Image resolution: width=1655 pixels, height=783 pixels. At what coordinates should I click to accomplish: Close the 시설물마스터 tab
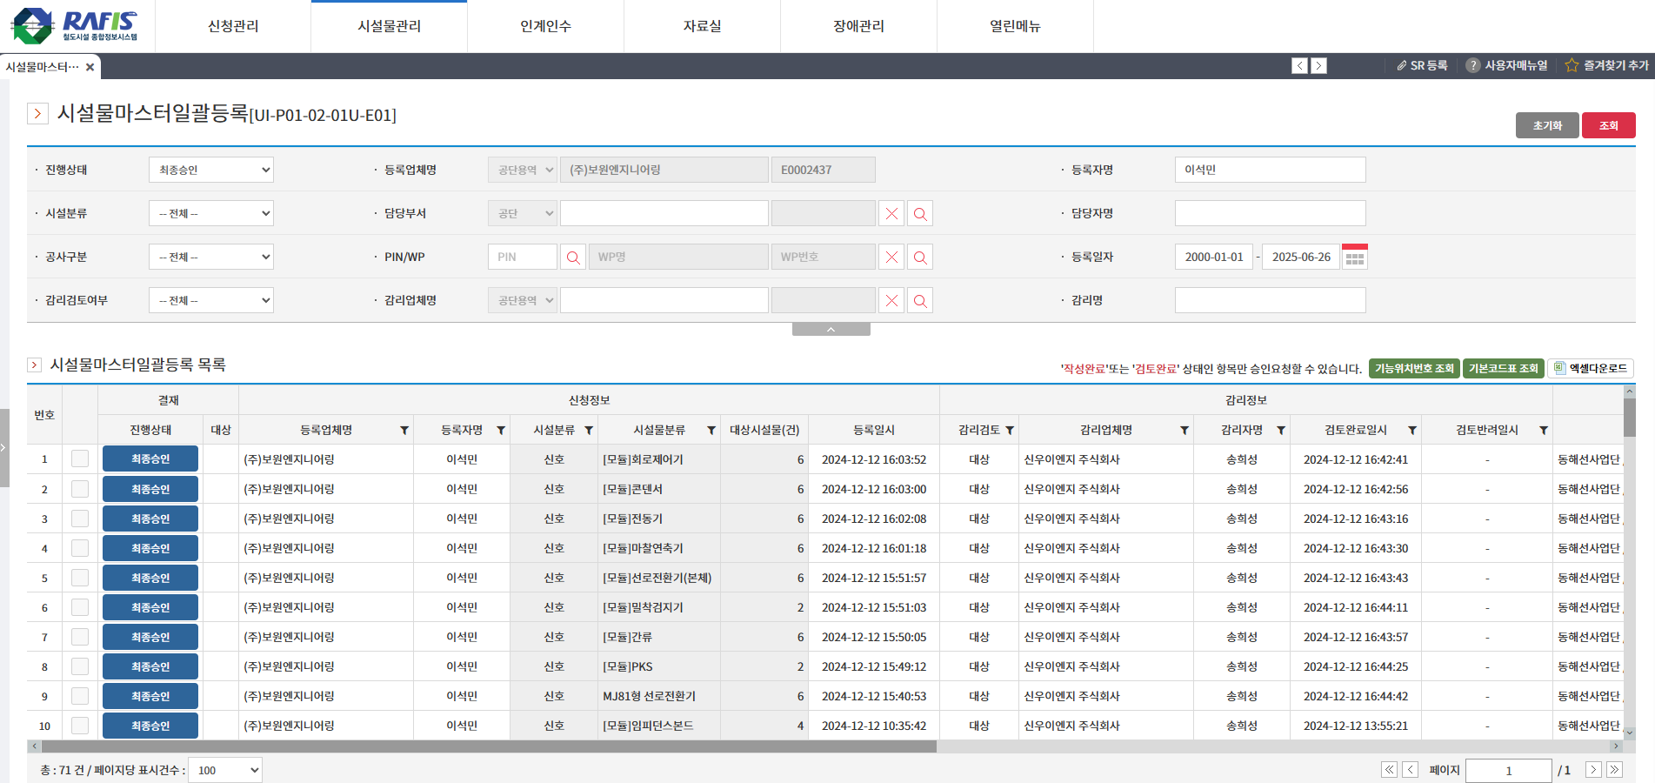click(x=90, y=67)
